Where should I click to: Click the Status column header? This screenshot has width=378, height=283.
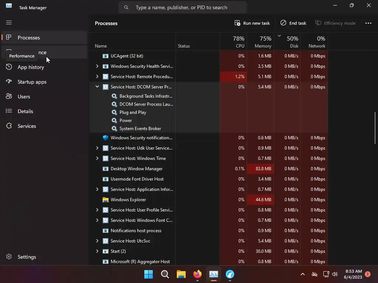click(x=197, y=42)
